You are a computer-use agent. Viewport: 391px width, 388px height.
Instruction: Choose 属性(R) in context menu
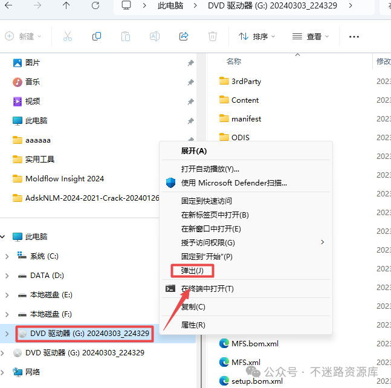click(193, 325)
